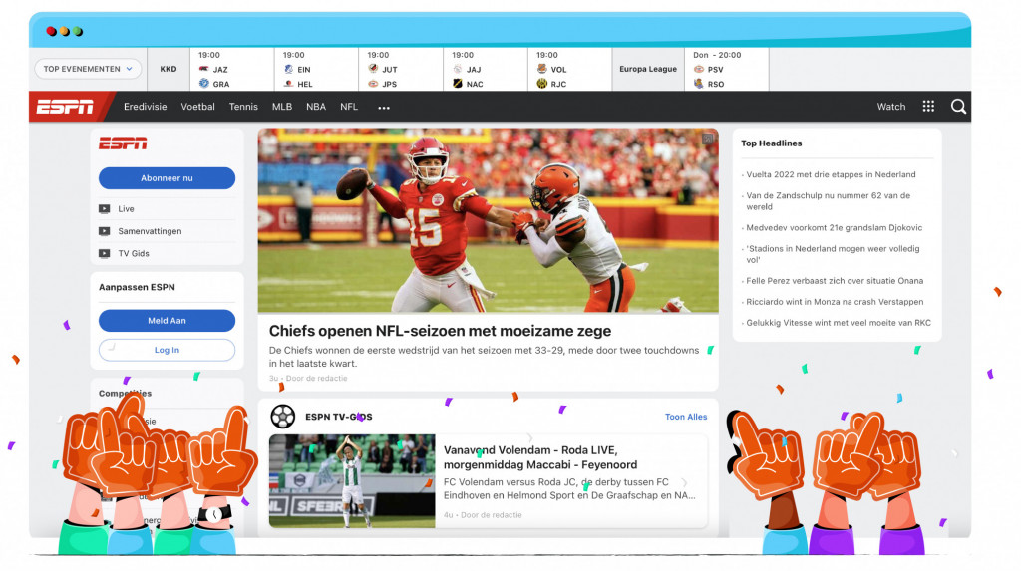Click the ESPN logo in the sidebar card
Image resolution: width=1021 pixels, height=571 pixels.
123,143
